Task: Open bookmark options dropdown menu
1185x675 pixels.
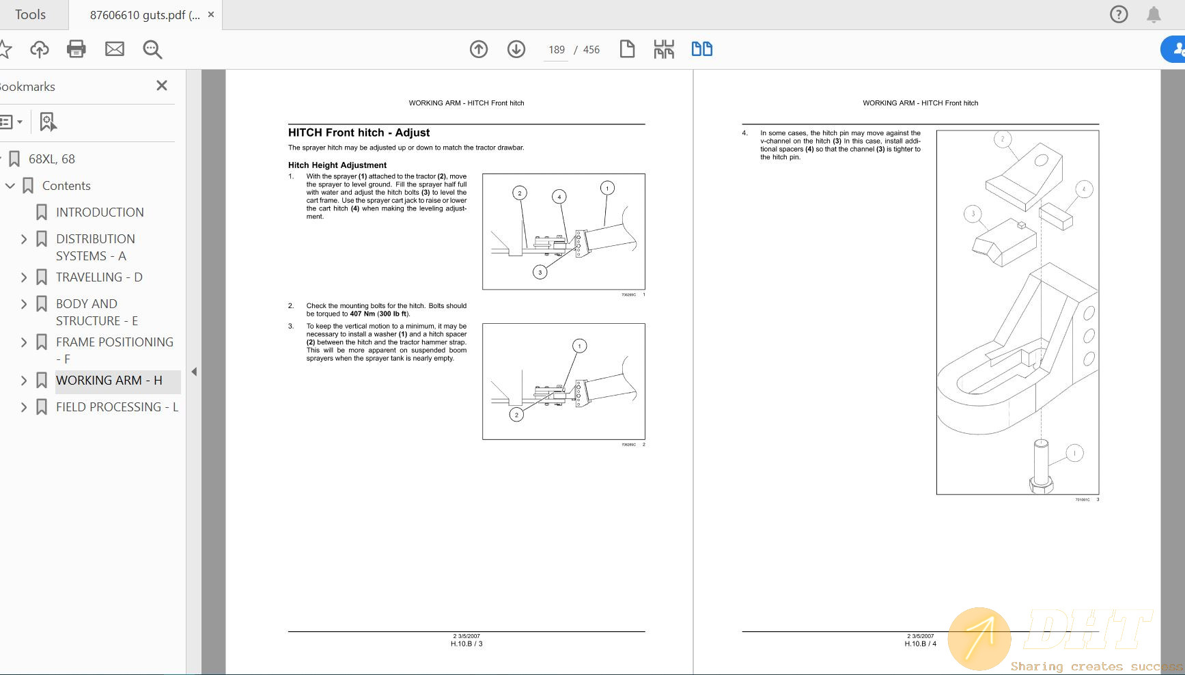Action: [x=11, y=122]
